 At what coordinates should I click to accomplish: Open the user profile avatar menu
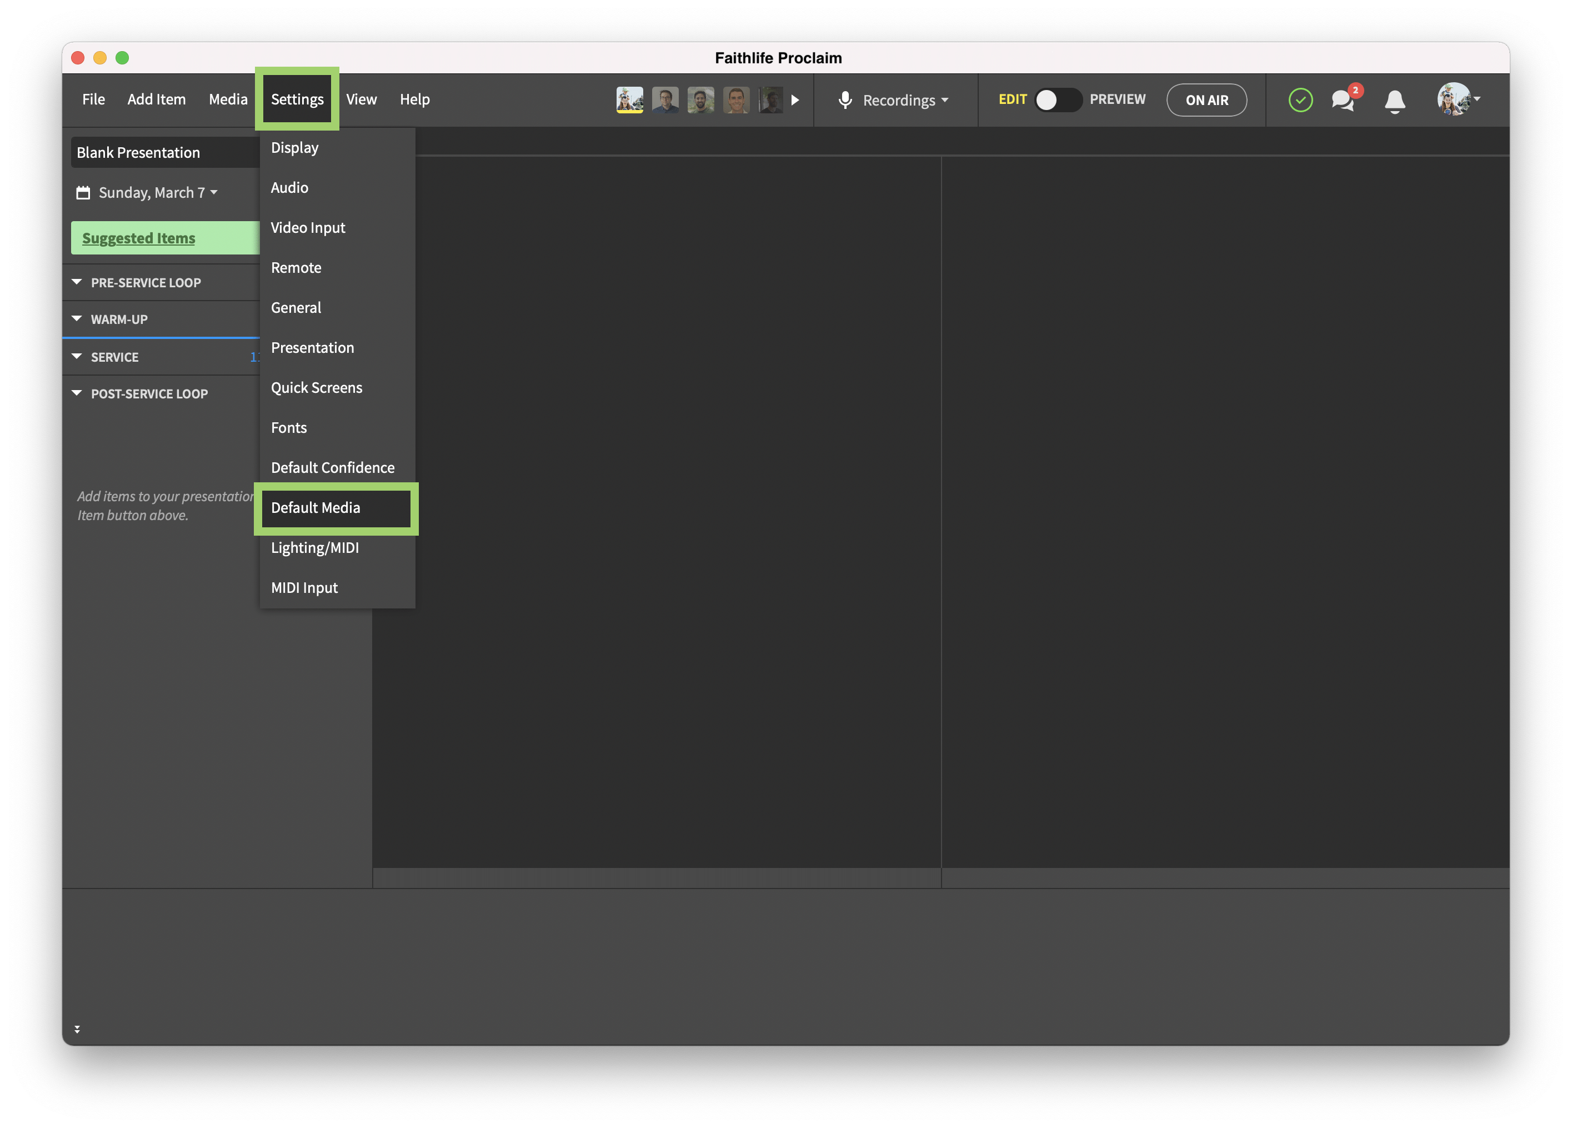[x=1458, y=99]
